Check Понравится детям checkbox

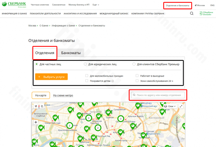tap(87, 81)
